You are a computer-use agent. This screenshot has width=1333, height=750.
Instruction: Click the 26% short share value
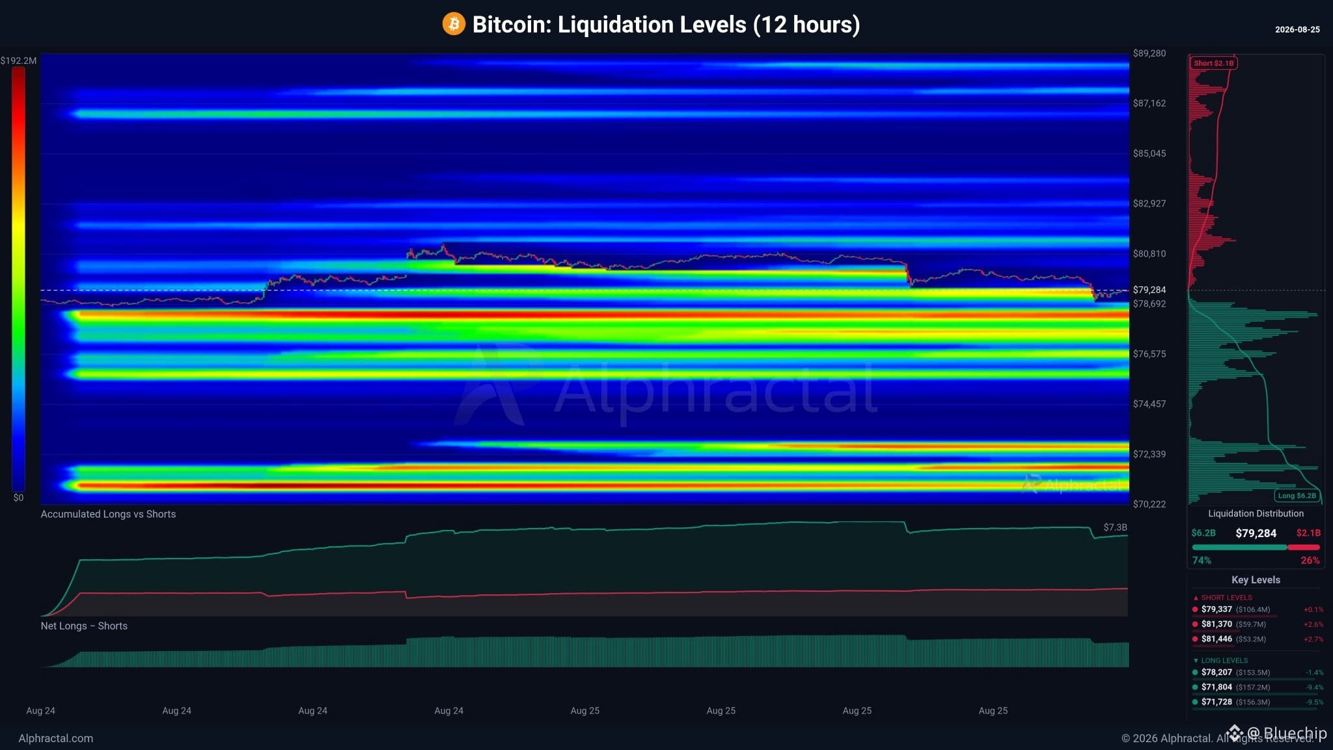(x=1310, y=561)
